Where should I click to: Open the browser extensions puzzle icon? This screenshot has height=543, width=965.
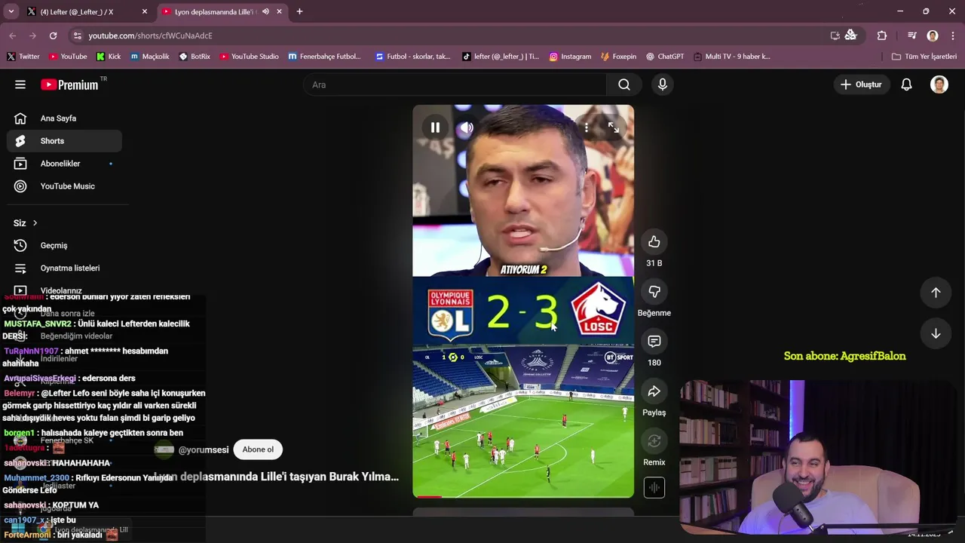pyautogui.click(x=882, y=35)
